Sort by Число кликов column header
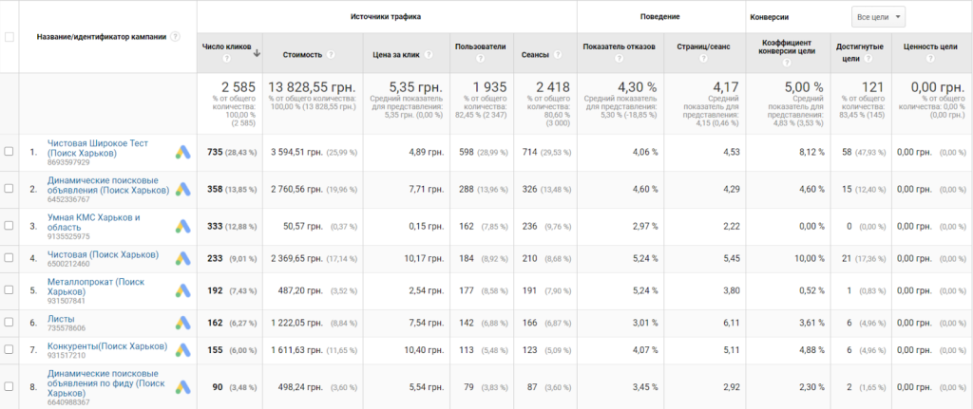Image resolution: width=973 pixels, height=409 pixels. pos(226,46)
